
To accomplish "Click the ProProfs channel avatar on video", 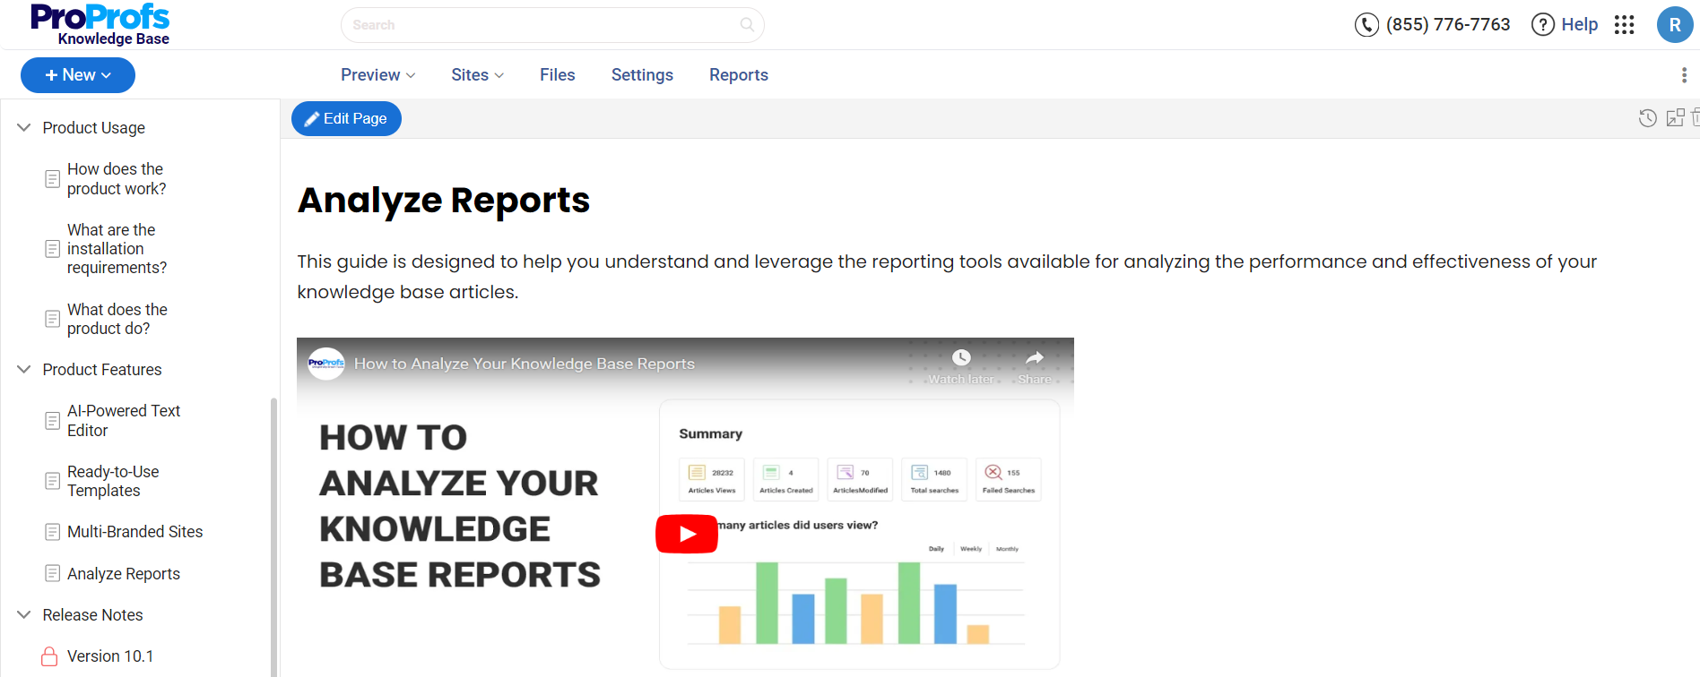I will pyautogui.click(x=326, y=364).
